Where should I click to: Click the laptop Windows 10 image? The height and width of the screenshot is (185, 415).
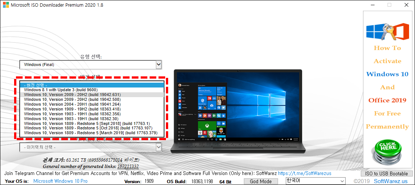click(x=238, y=111)
